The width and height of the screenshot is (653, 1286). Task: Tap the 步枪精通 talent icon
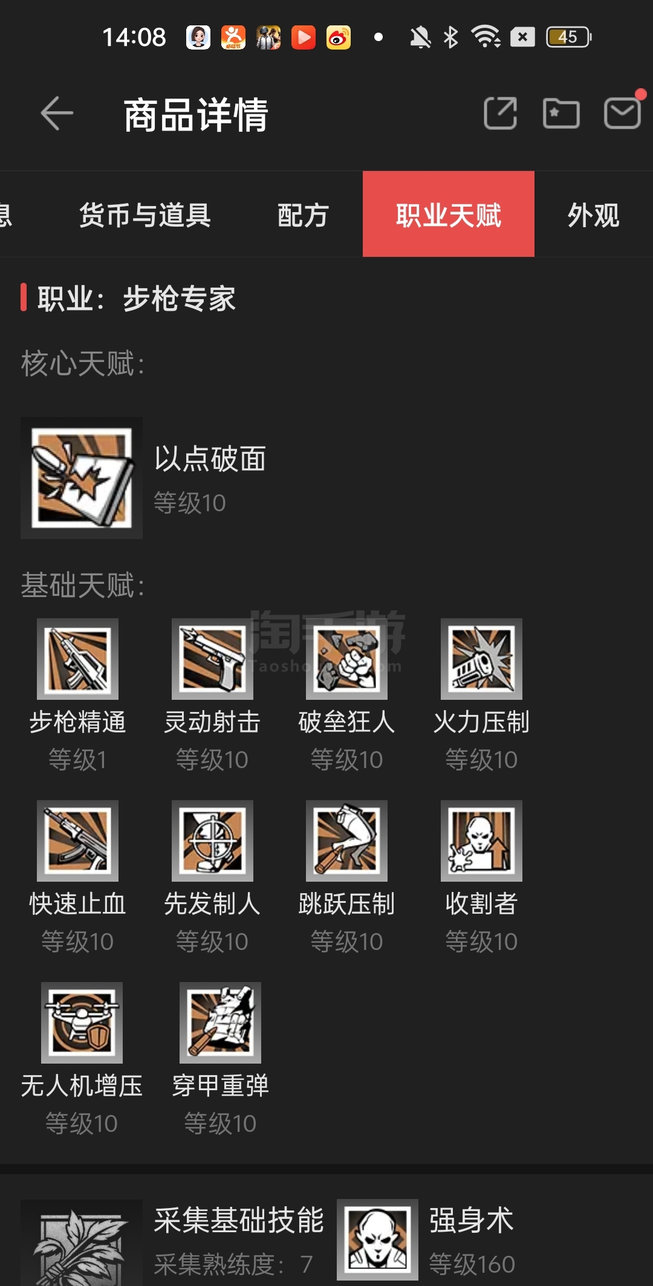(77, 659)
